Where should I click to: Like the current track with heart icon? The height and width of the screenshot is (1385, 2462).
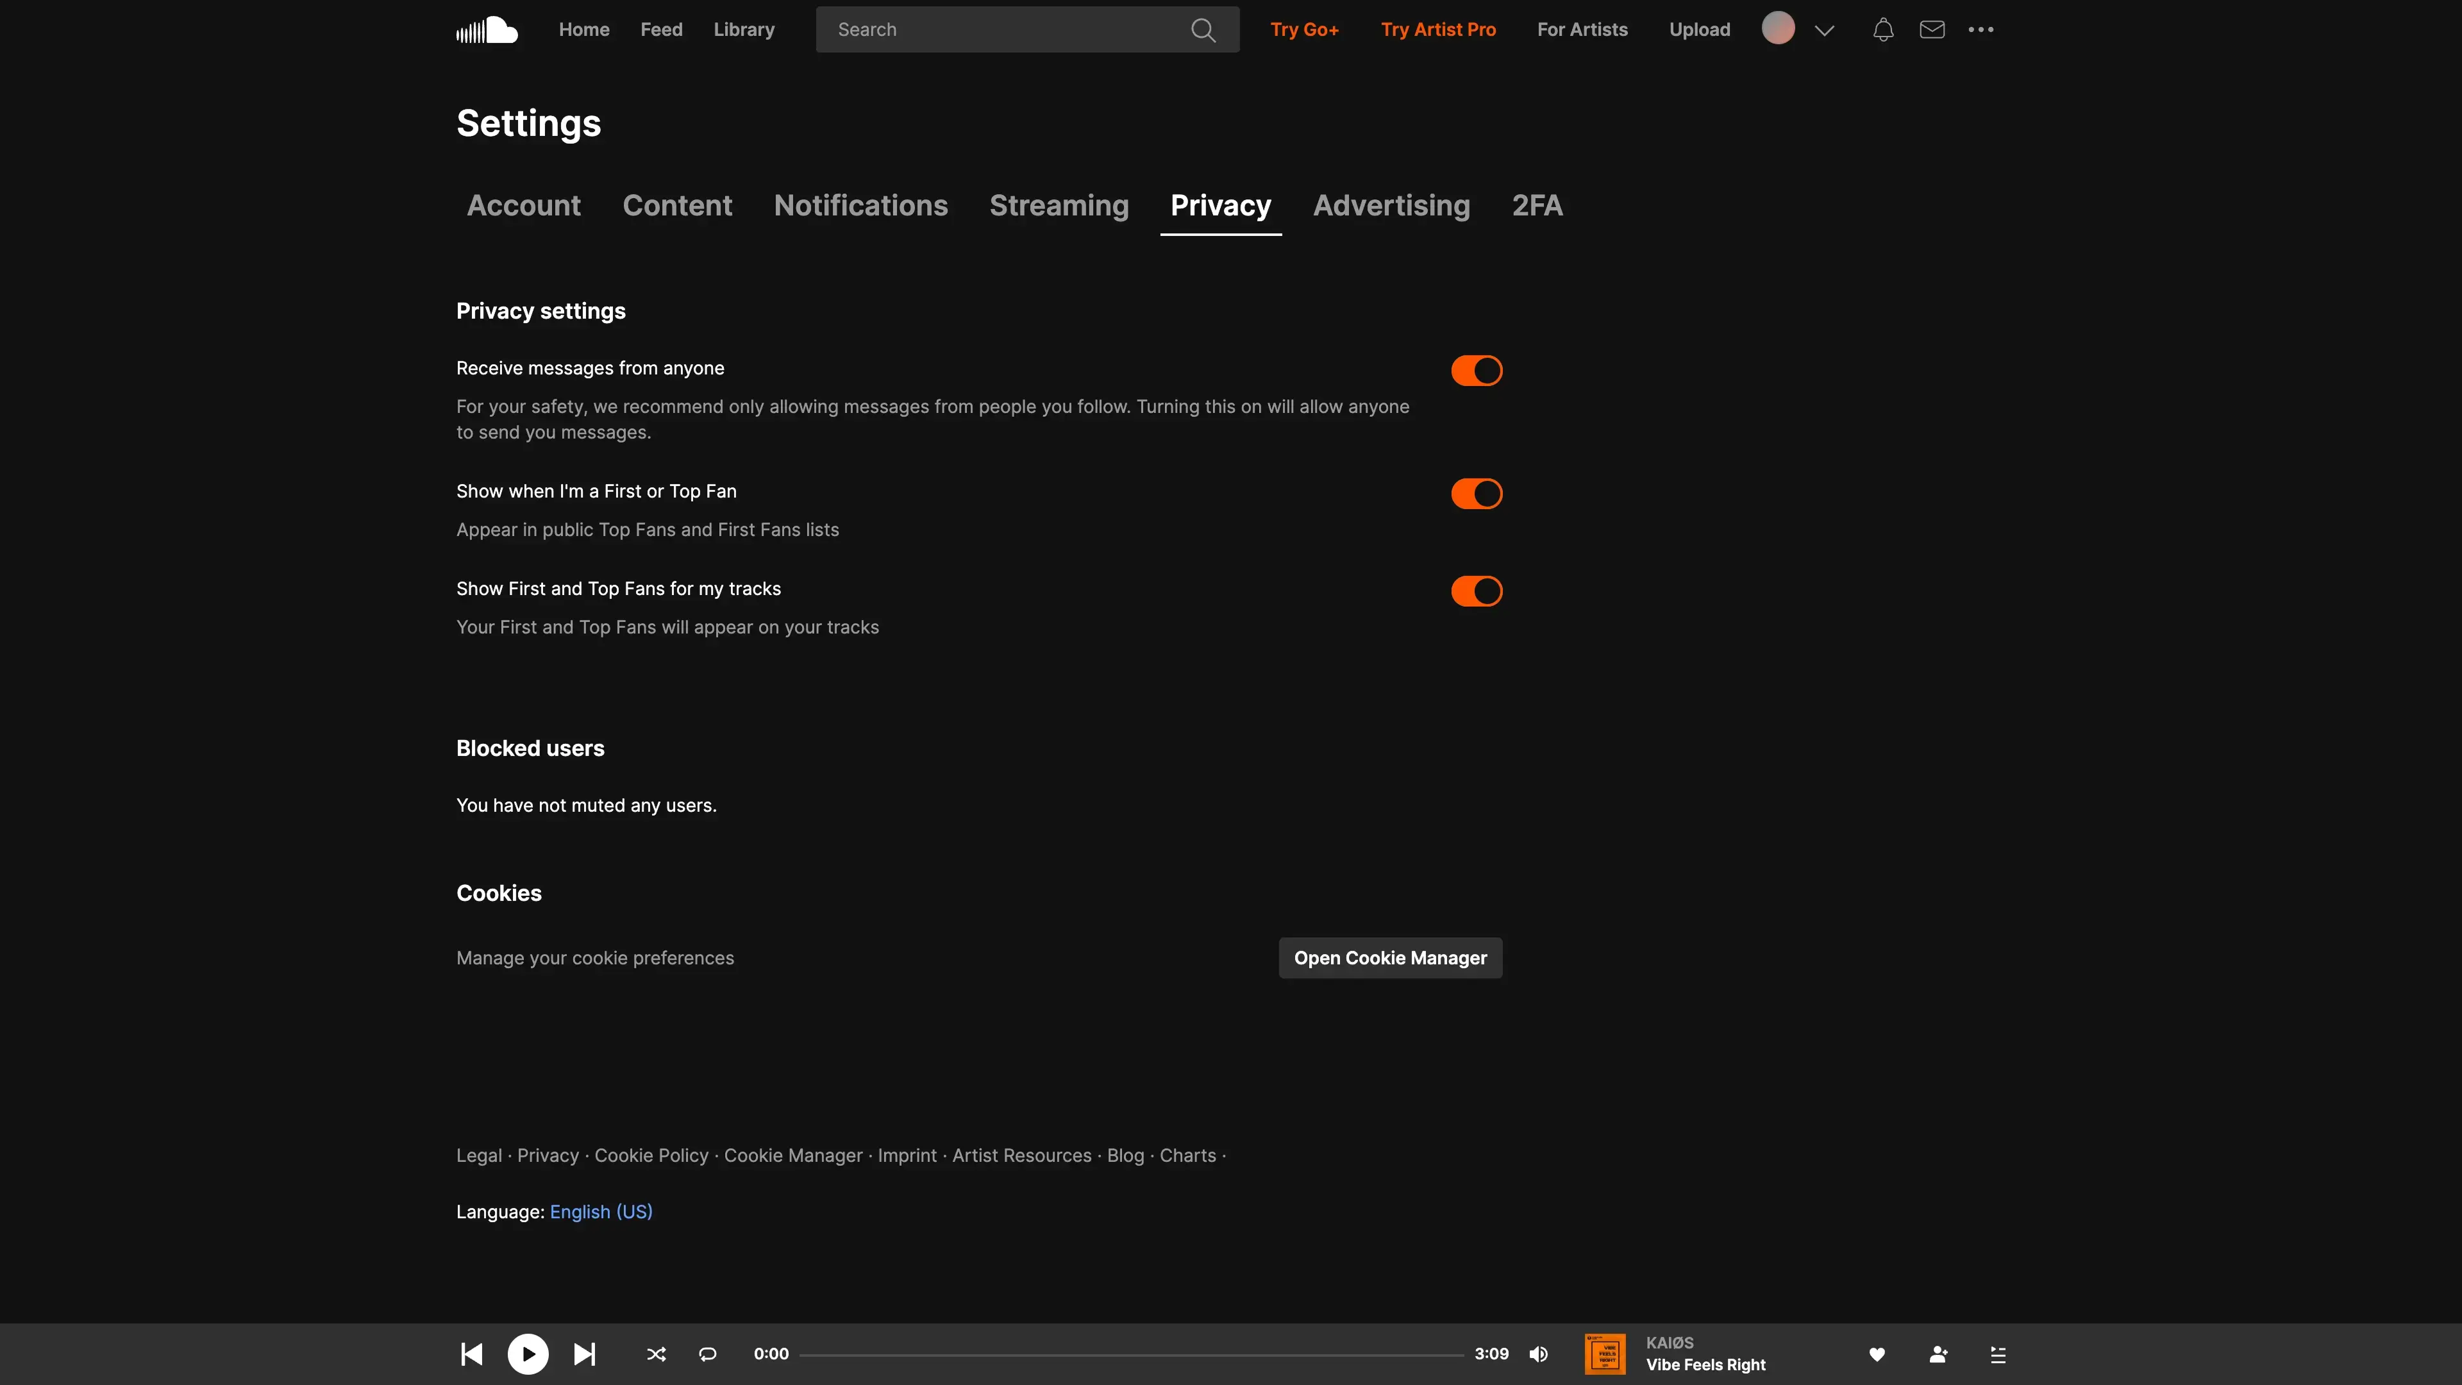1876,1354
